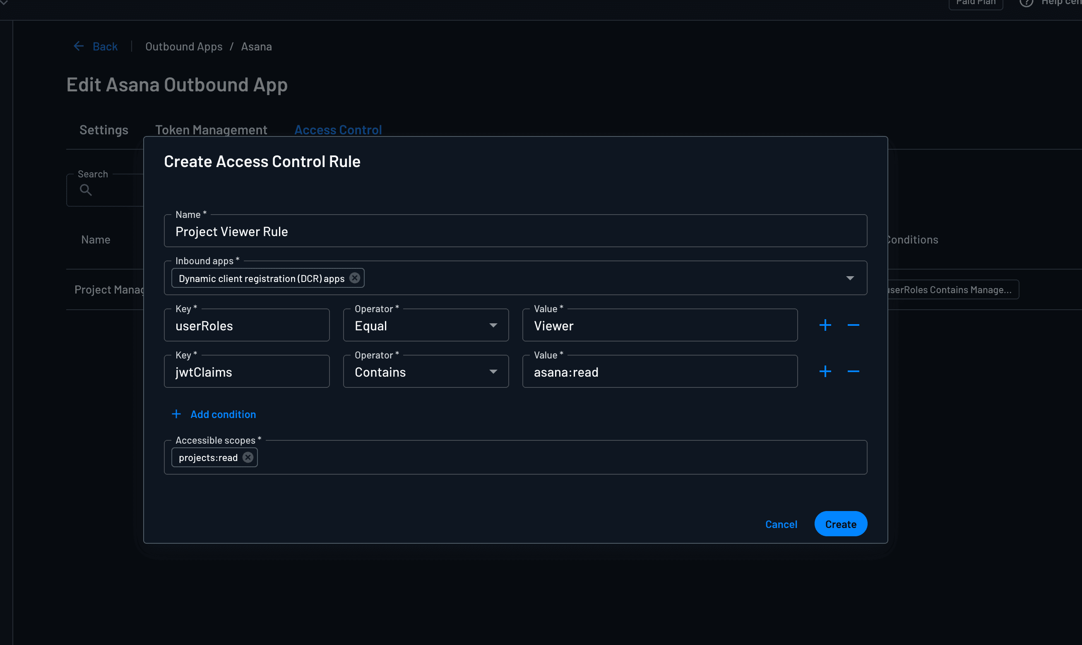Focus the userRoles Key field
The width and height of the screenshot is (1082, 645).
(x=247, y=325)
